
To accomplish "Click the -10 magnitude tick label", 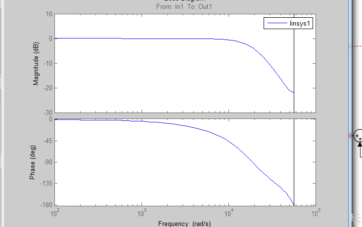I will pos(47,63).
